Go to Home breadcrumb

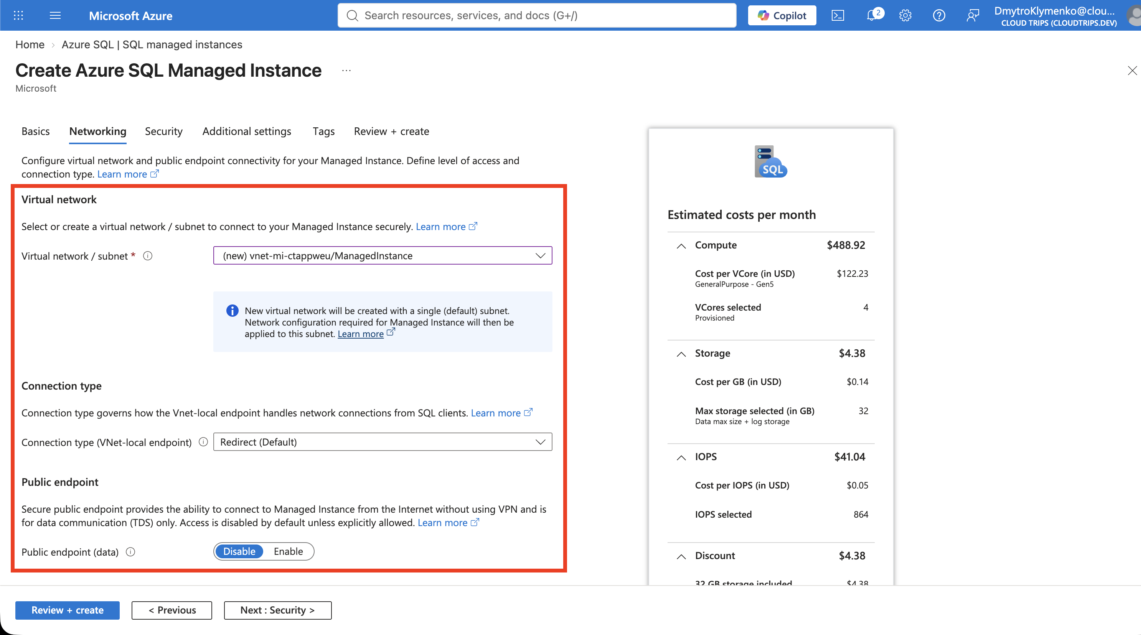point(30,44)
